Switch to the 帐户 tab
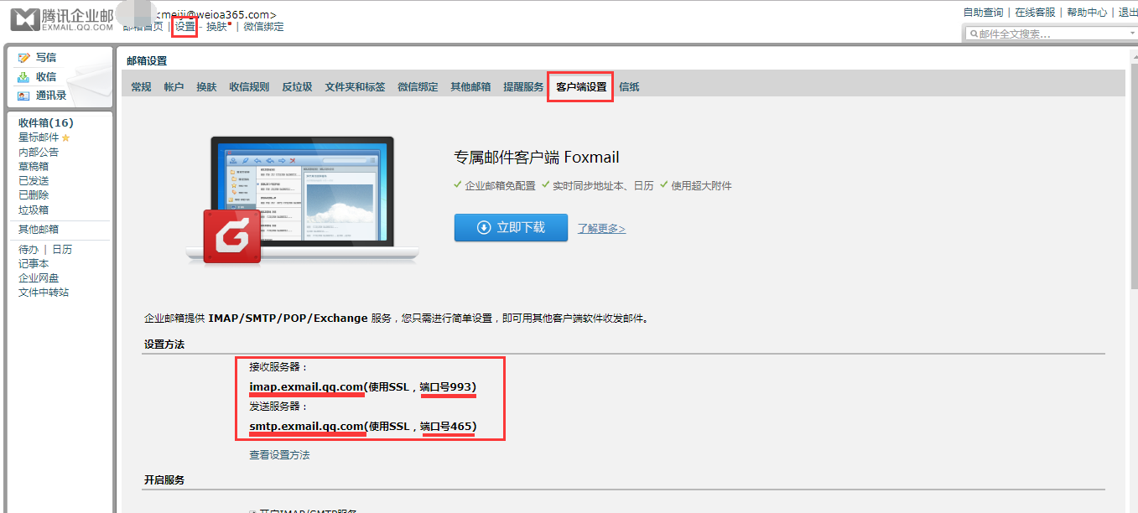The image size is (1138, 513). (174, 87)
